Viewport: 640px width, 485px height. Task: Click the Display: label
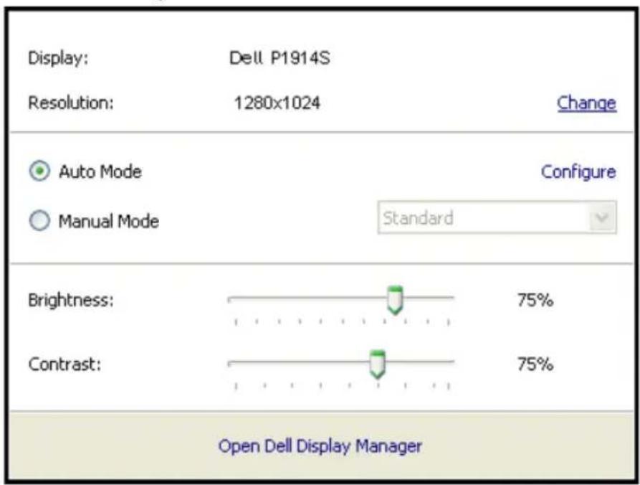click(58, 58)
